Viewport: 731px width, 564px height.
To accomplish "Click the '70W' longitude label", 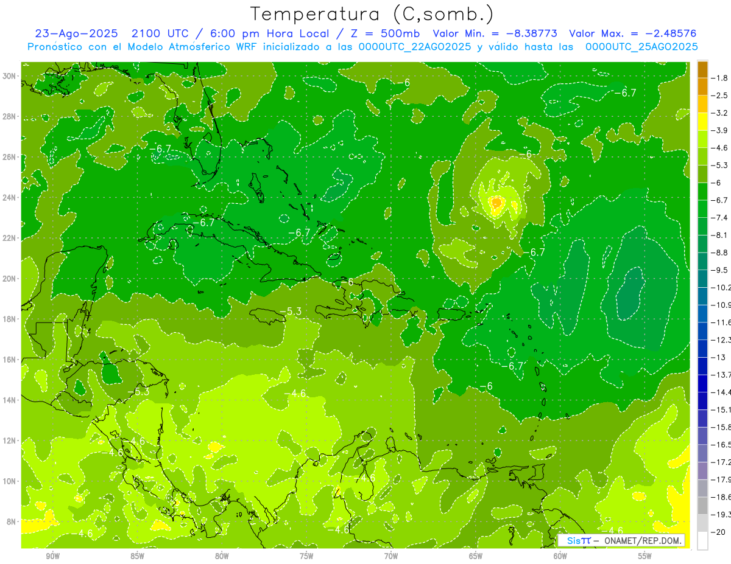I will pos(391,556).
